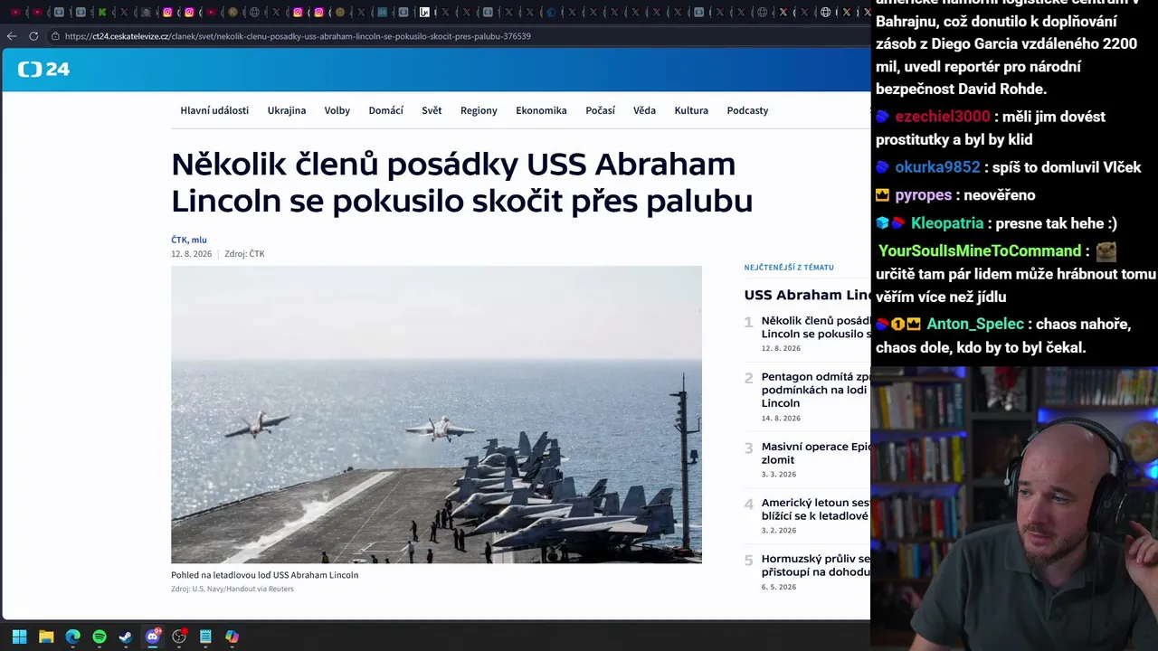Viewport: 1158px width, 651px height.
Task: View site information icon beside the URL
Action: tap(55, 36)
